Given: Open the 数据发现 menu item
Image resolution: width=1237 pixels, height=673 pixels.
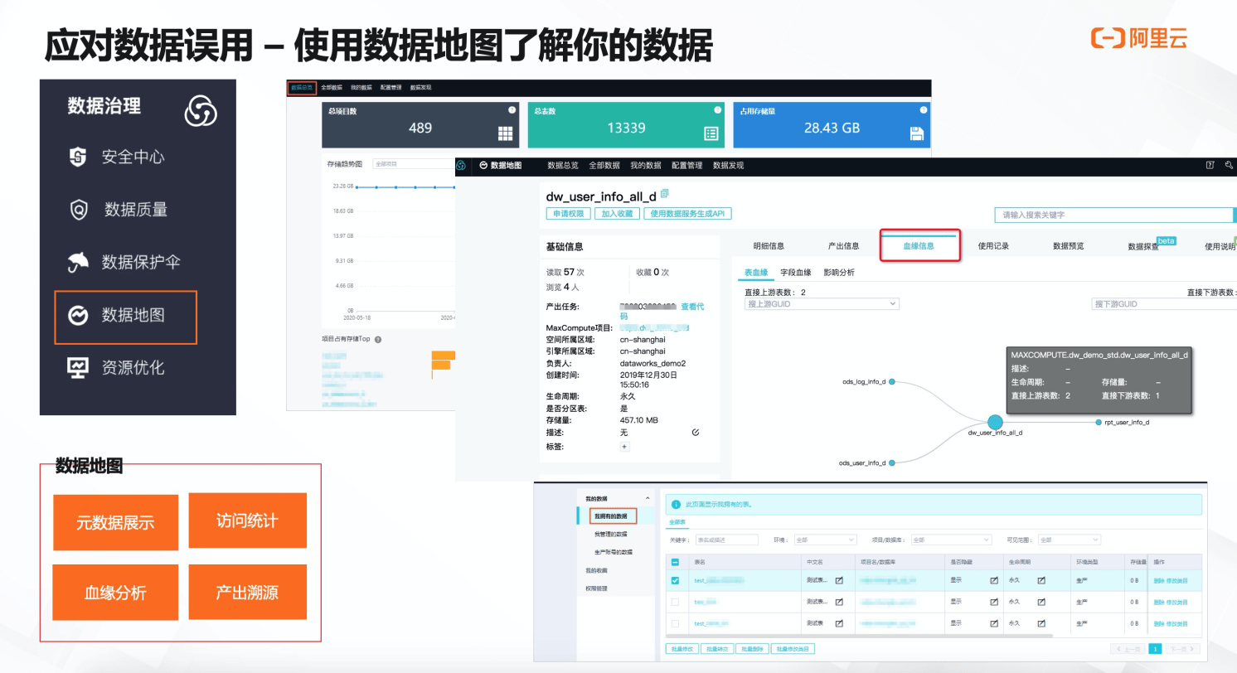Looking at the screenshot, I should click(x=728, y=165).
